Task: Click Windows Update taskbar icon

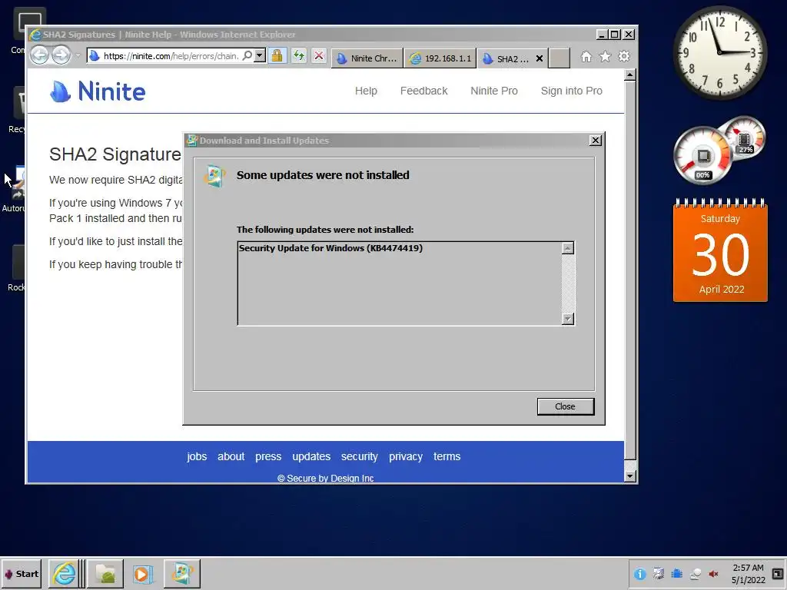Action: coord(181,573)
